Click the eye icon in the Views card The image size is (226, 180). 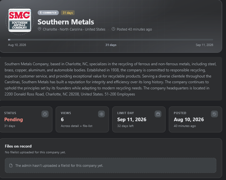point(102,114)
